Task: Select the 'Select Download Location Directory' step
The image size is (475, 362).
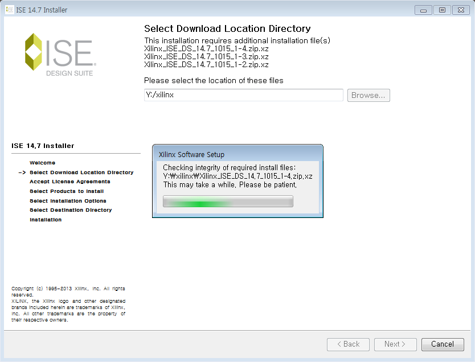Action: (x=81, y=172)
